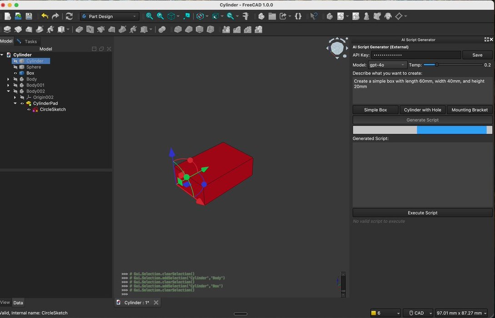The image size is (495, 318).
Task: Click the Macros curly braces icon
Action: (x=298, y=16)
